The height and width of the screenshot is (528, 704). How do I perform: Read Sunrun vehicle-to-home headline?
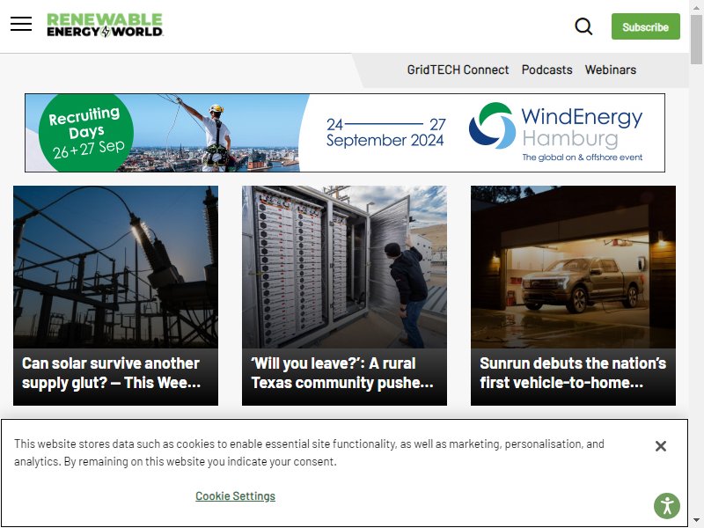click(573, 372)
